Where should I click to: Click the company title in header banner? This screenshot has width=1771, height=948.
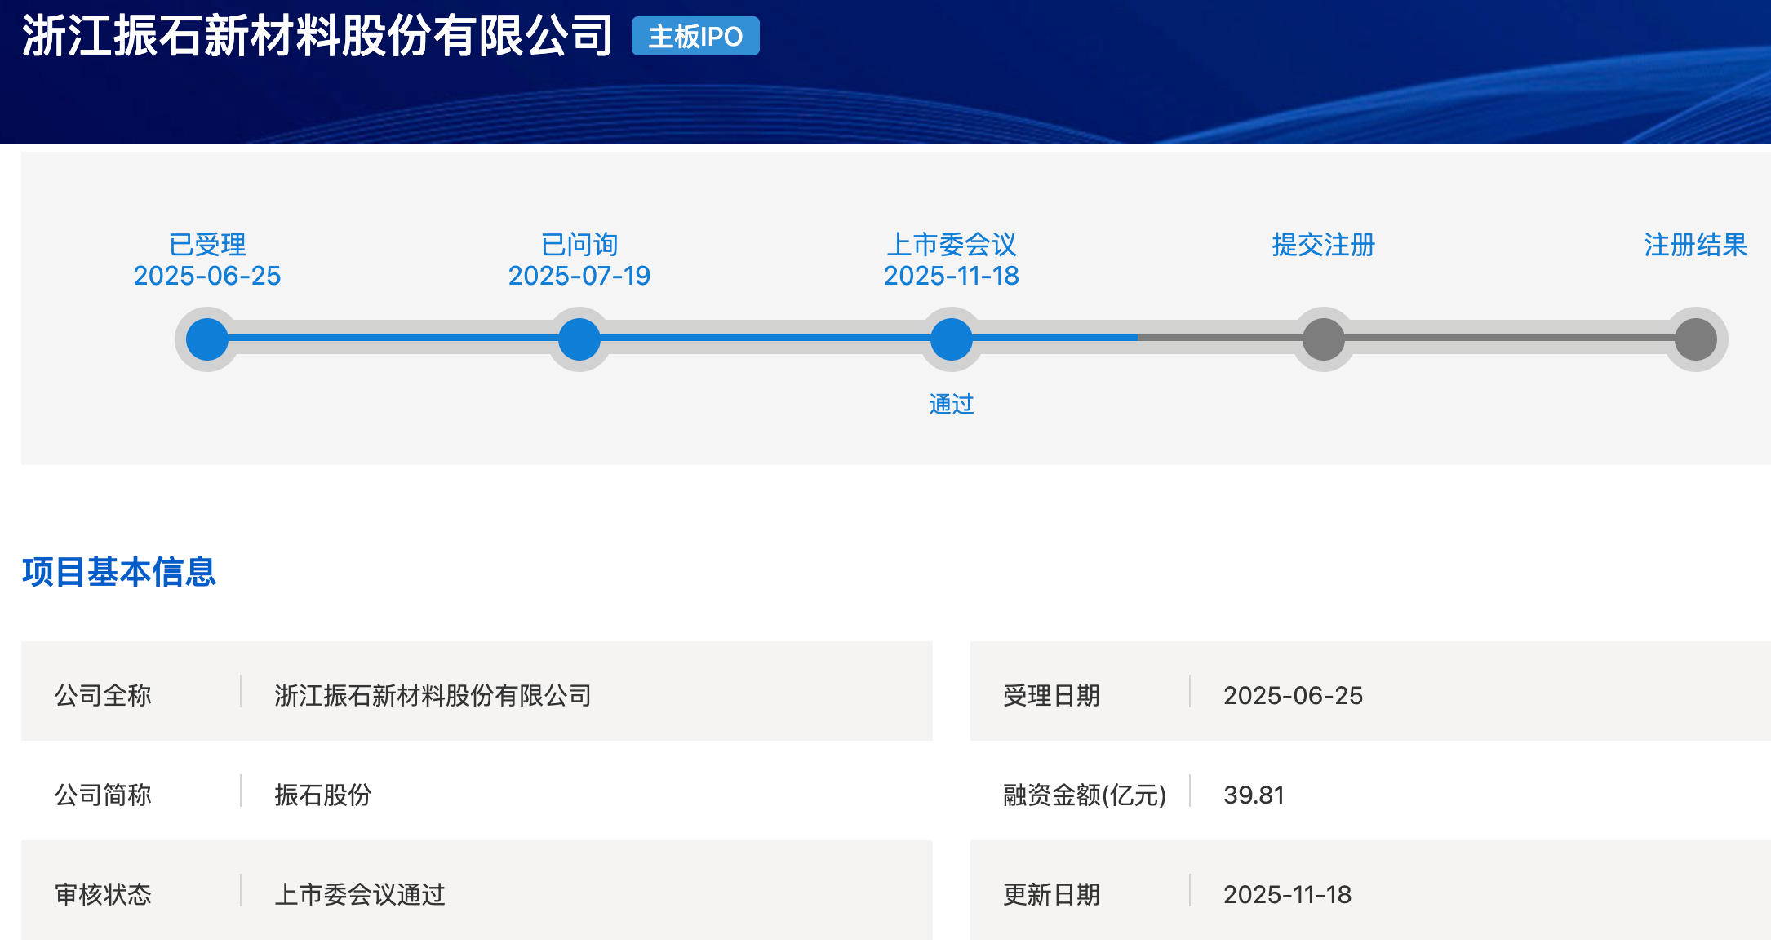[x=317, y=37]
